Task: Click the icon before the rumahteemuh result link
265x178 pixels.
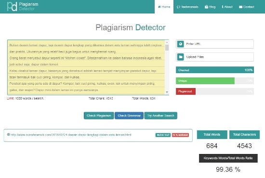Action: point(8,135)
